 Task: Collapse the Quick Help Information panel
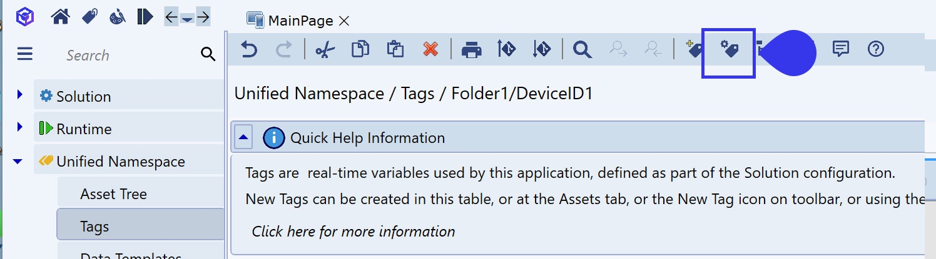(243, 137)
